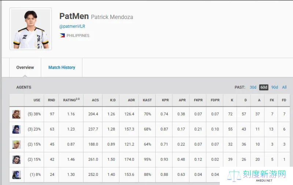This screenshot has height=185, width=293.
Task: Click the fourth agent icon with 1.46 rating
Action: [16, 159]
